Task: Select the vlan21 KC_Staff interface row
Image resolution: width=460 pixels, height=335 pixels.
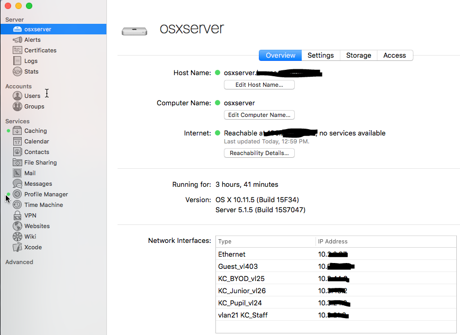Action: [336, 315]
